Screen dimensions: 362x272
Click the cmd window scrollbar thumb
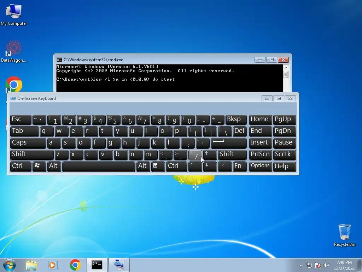[x=286, y=75]
